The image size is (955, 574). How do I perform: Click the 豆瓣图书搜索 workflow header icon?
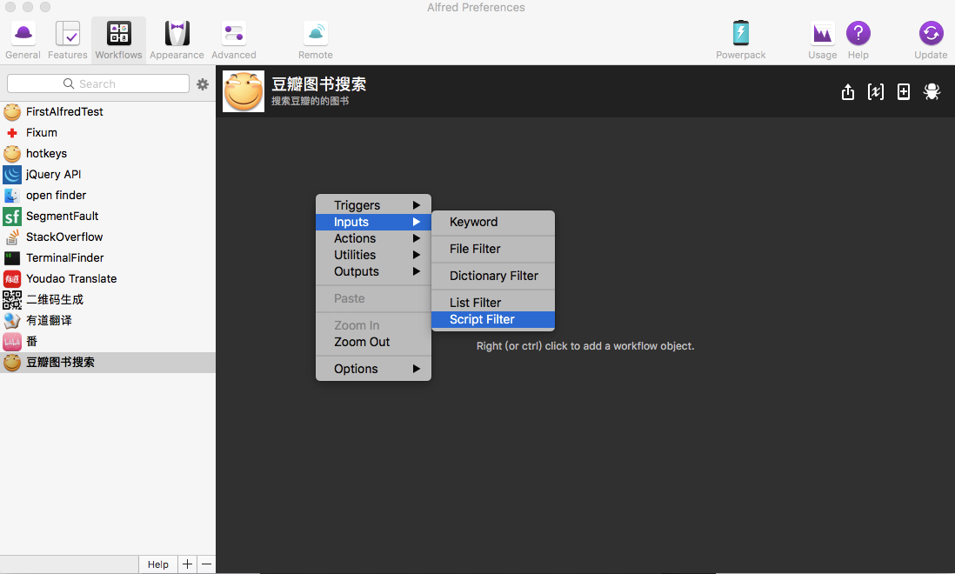tap(244, 91)
